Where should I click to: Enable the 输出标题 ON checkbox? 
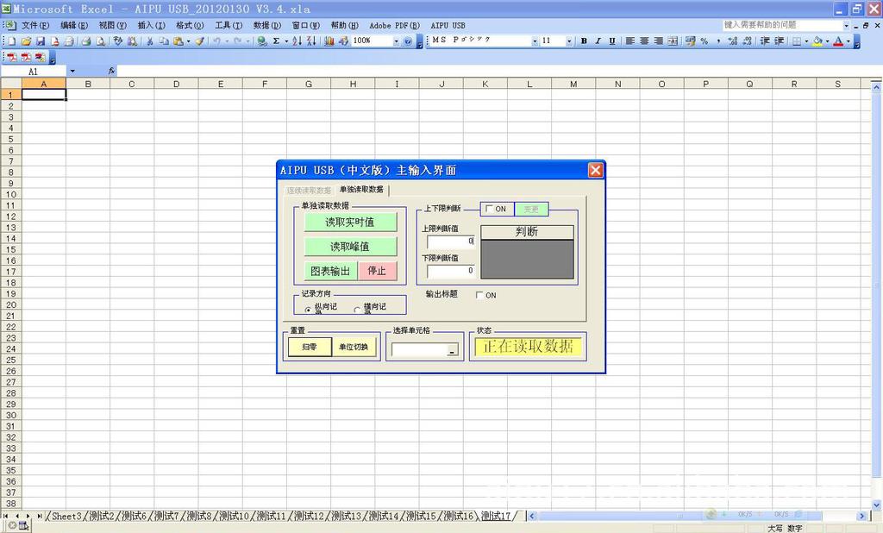[x=479, y=295]
